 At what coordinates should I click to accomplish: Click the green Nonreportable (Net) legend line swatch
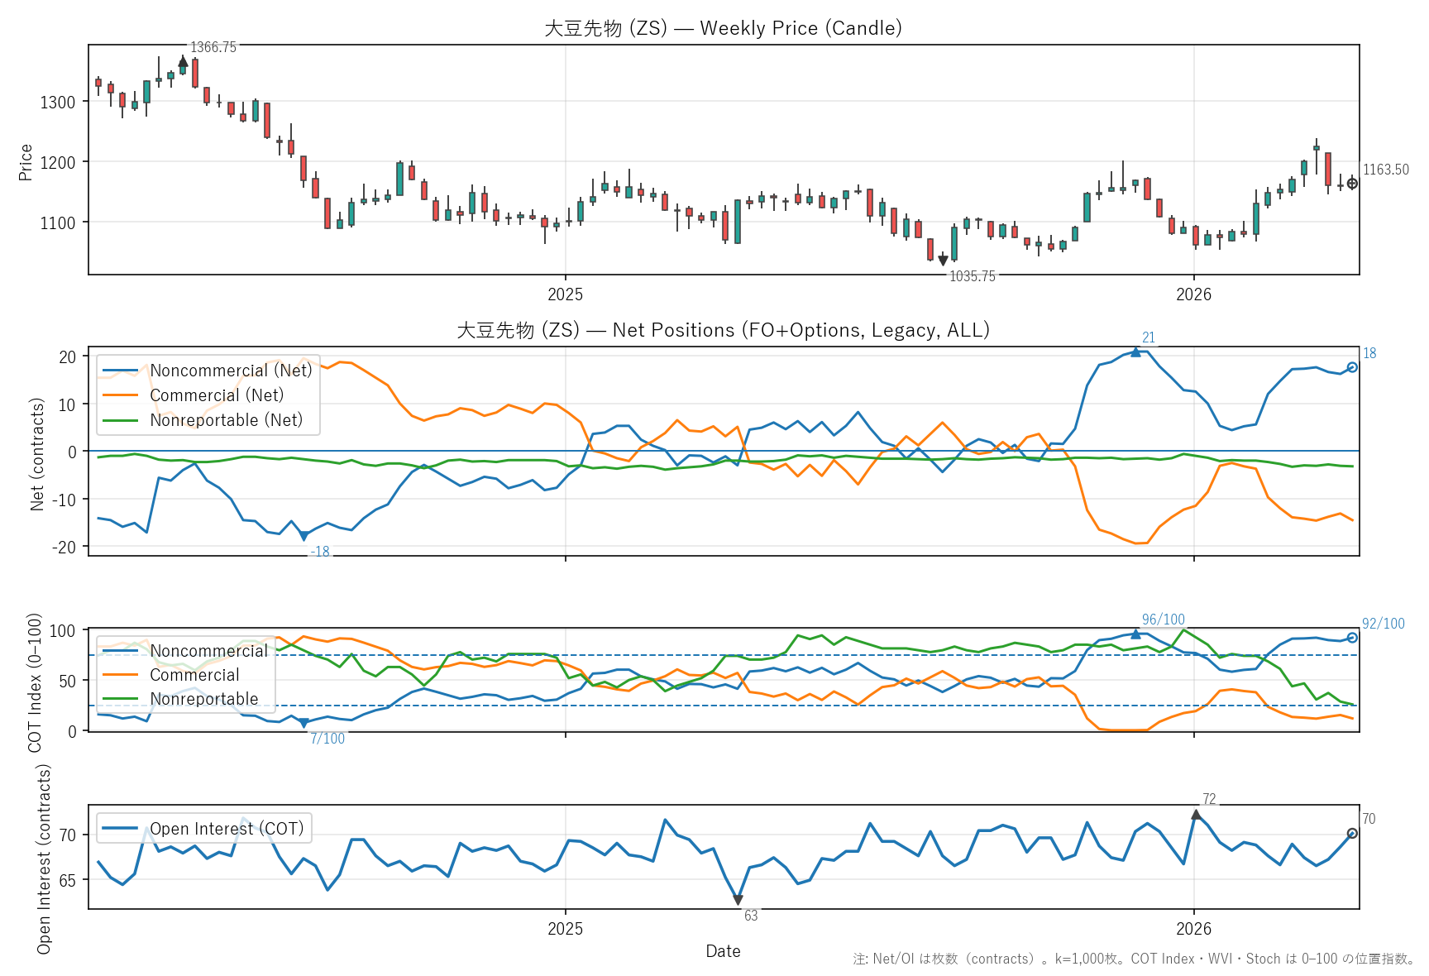point(121,420)
